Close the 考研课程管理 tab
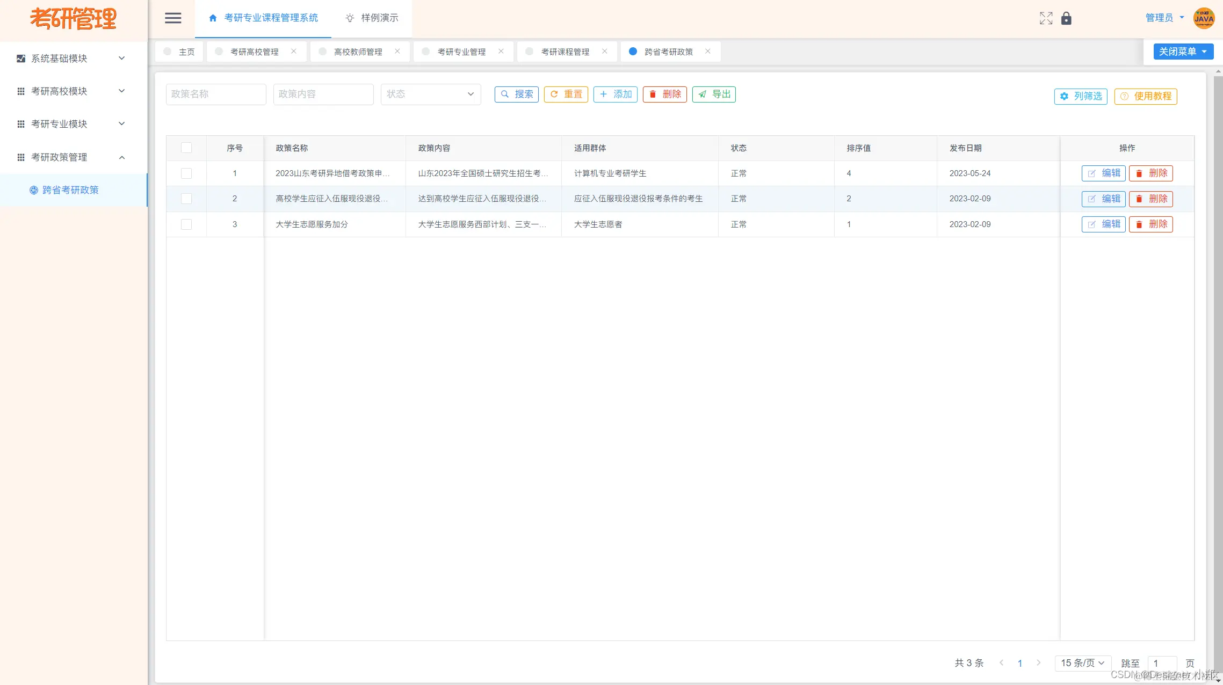This screenshot has width=1223, height=685. [x=605, y=52]
